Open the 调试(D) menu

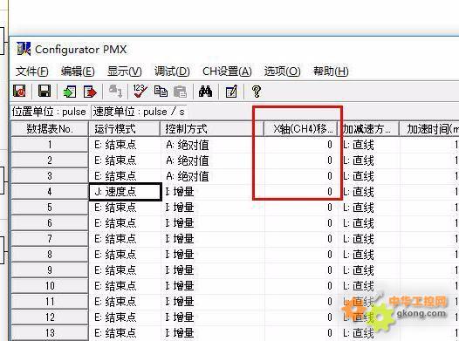172,72
